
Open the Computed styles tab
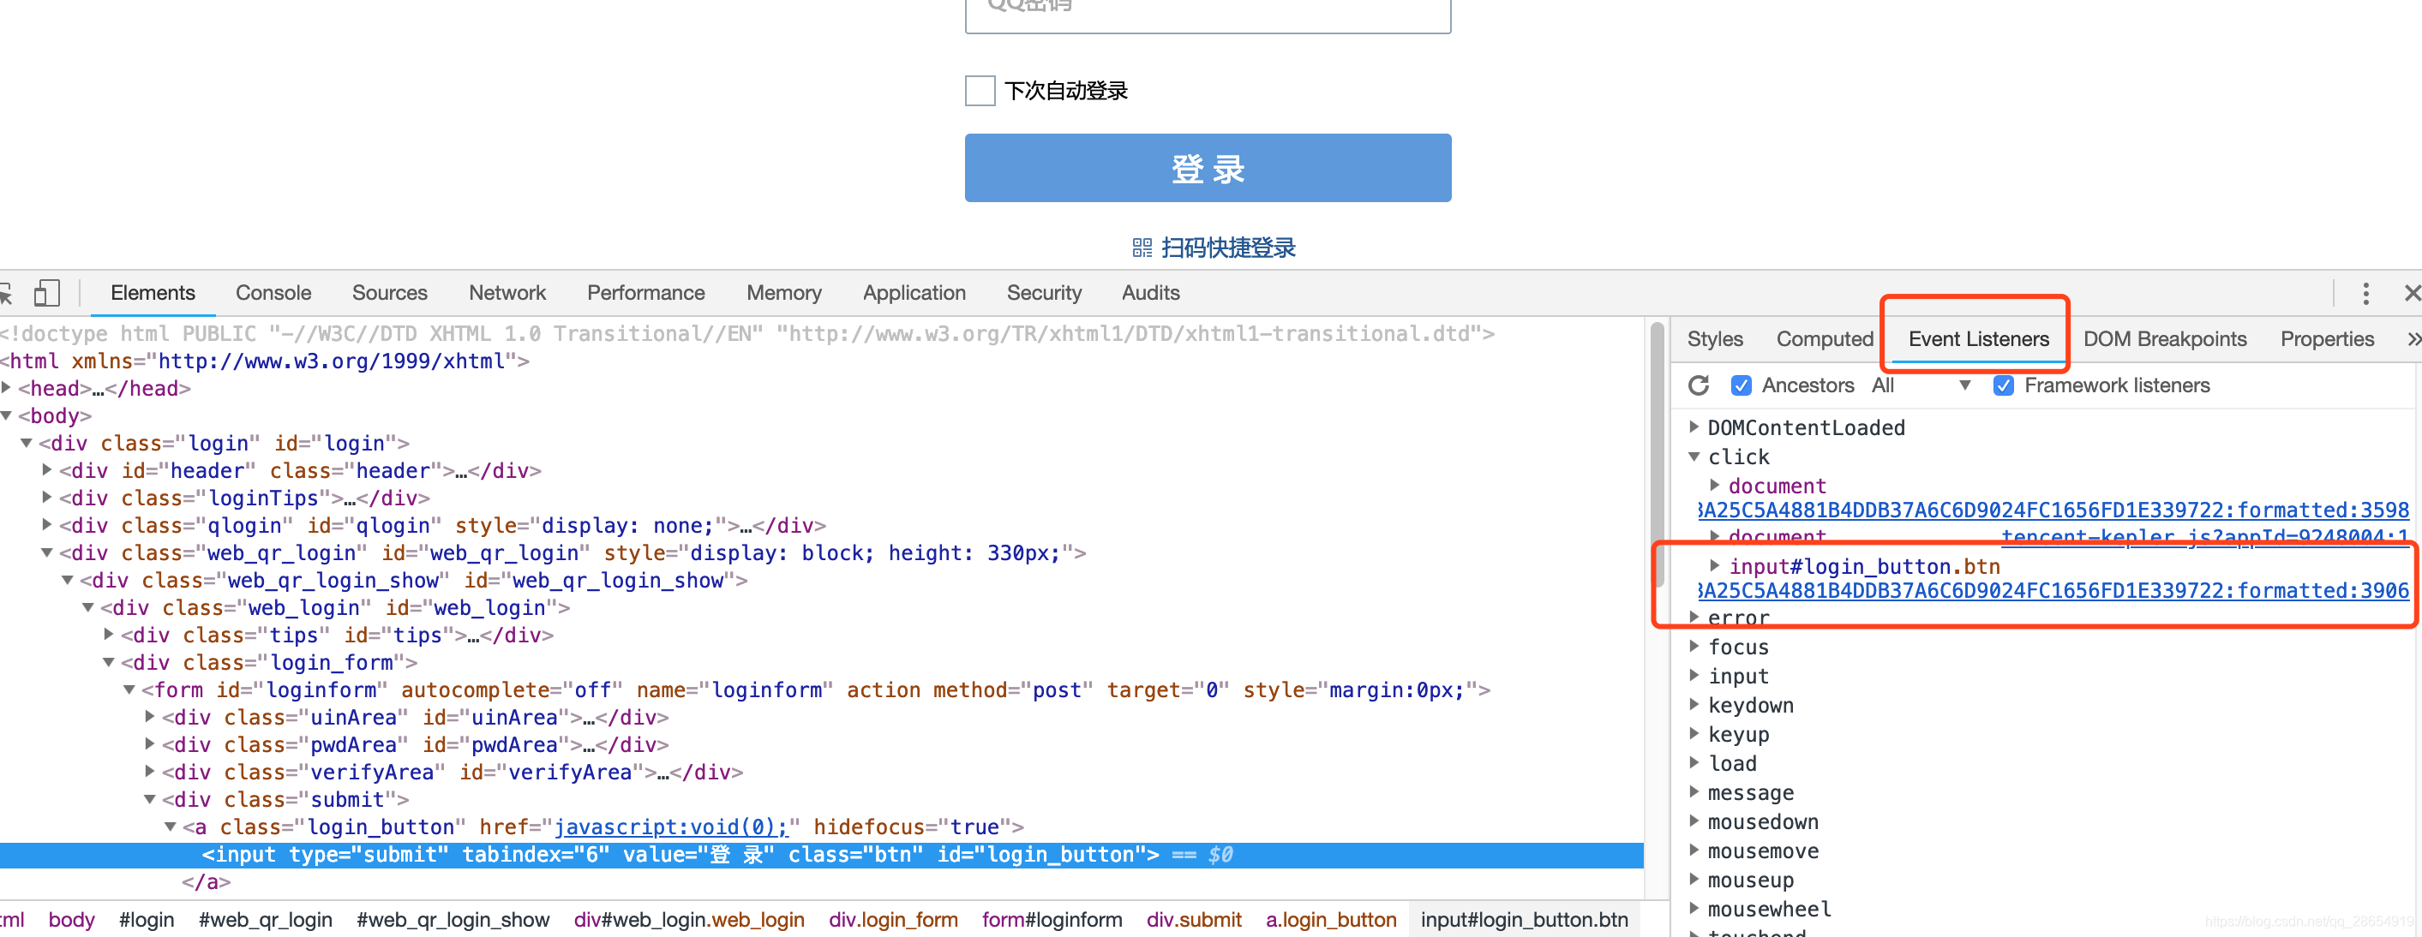pyautogui.click(x=1824, y=338)
